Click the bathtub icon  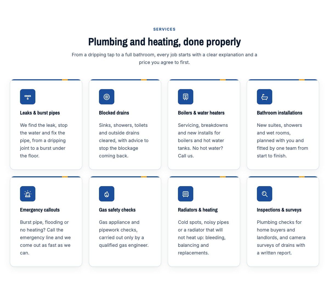(x=265, y=97)
